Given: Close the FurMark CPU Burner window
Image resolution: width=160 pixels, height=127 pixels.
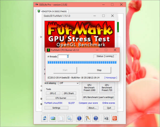Looking at the screenshot, I should point(115,50).
